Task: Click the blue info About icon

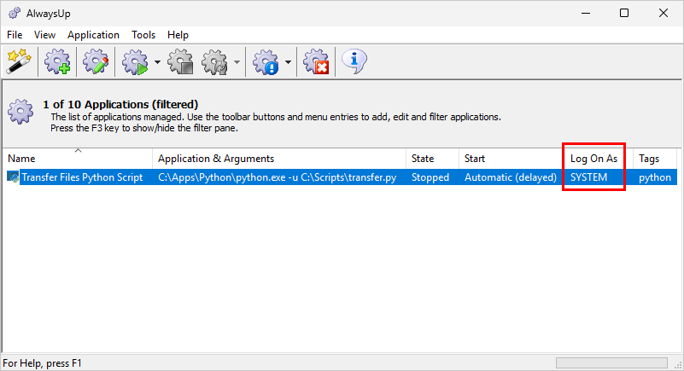Action: (x=354, y=61)
